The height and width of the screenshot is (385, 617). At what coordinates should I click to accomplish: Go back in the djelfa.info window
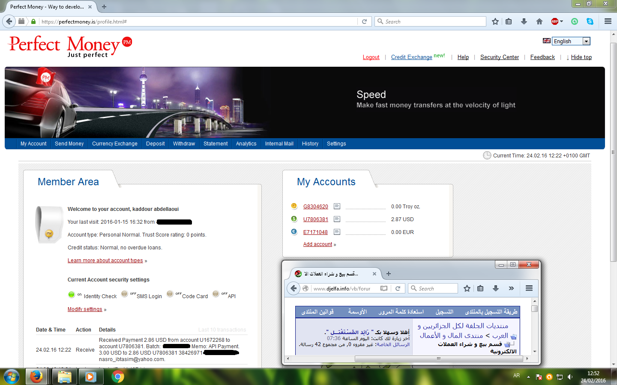coord(294,288)
